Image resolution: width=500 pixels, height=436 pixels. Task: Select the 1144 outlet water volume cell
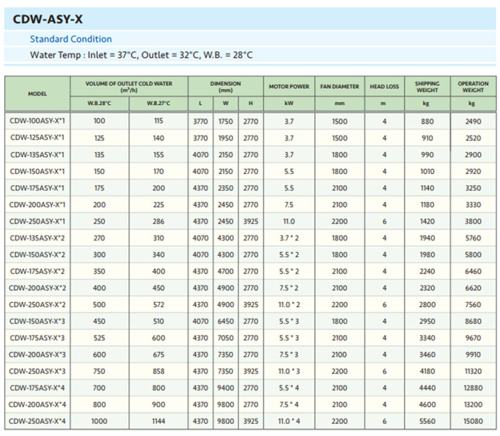click(159, 421)
